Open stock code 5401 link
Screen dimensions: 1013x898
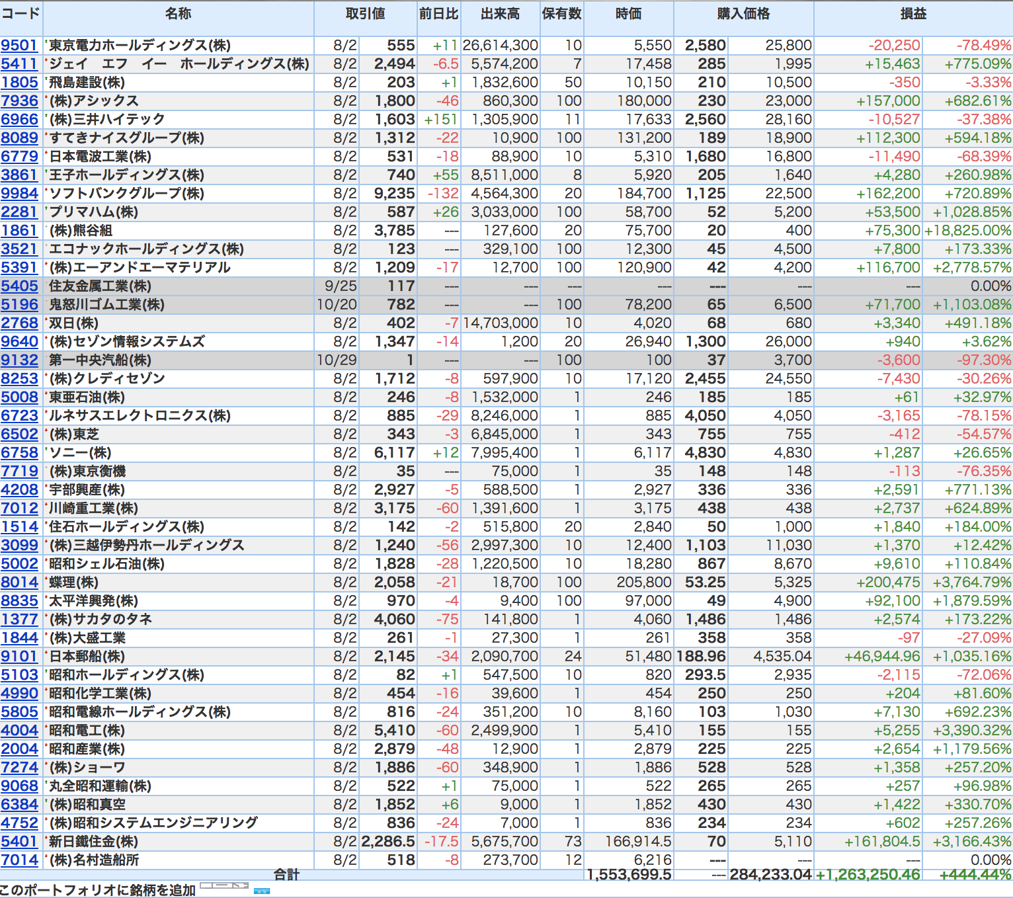pos(19,841)
